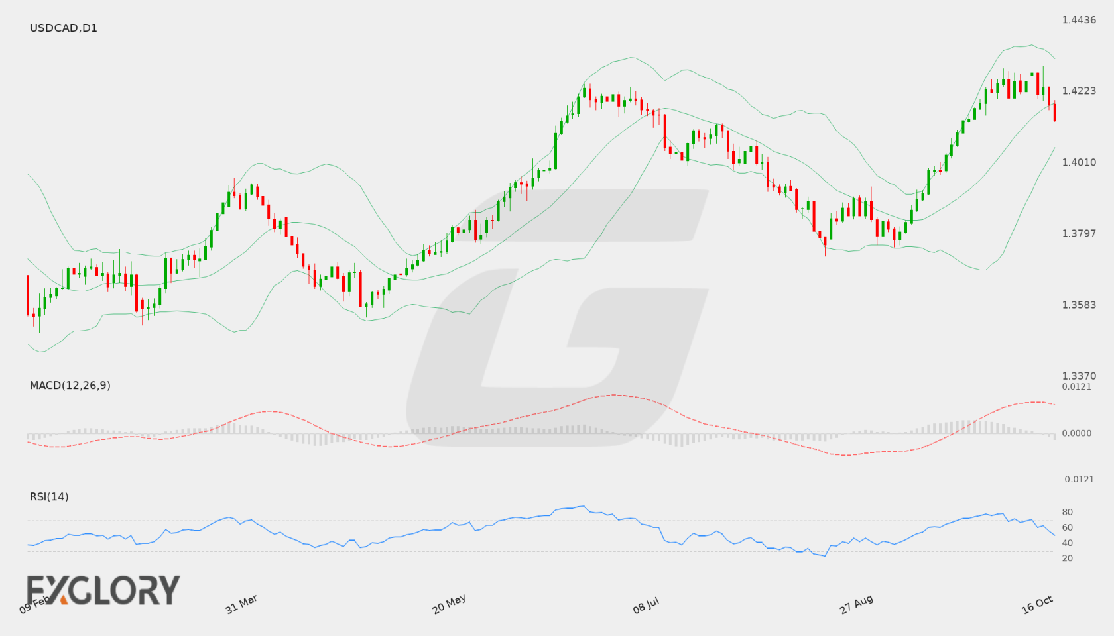Click the RSI 60 level label
This screenshot has height=636, width=1114.
(x=1068, y=527)
